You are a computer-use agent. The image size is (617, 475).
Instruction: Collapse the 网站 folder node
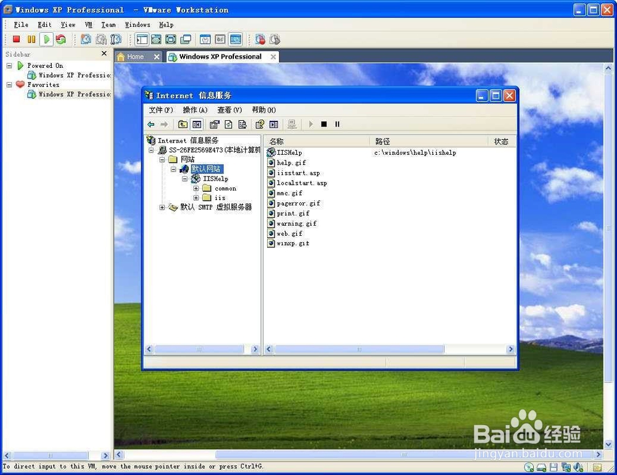click(162, 160)
